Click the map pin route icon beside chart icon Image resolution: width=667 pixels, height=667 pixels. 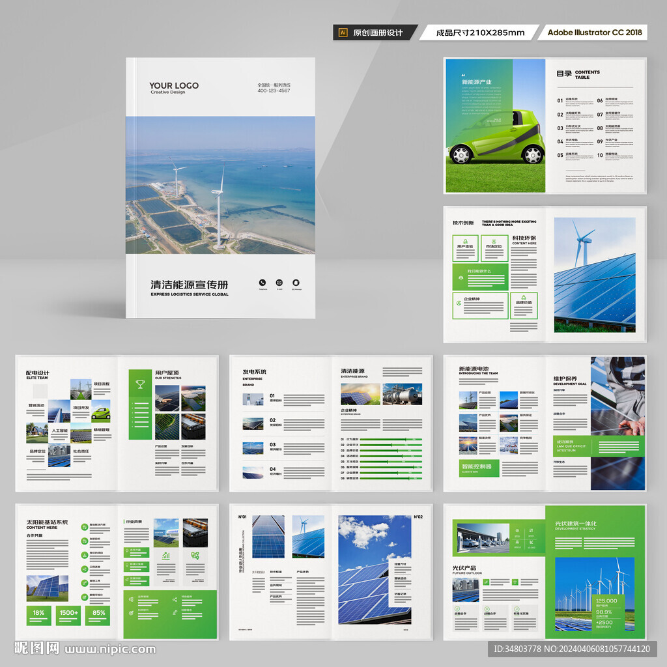195,556
